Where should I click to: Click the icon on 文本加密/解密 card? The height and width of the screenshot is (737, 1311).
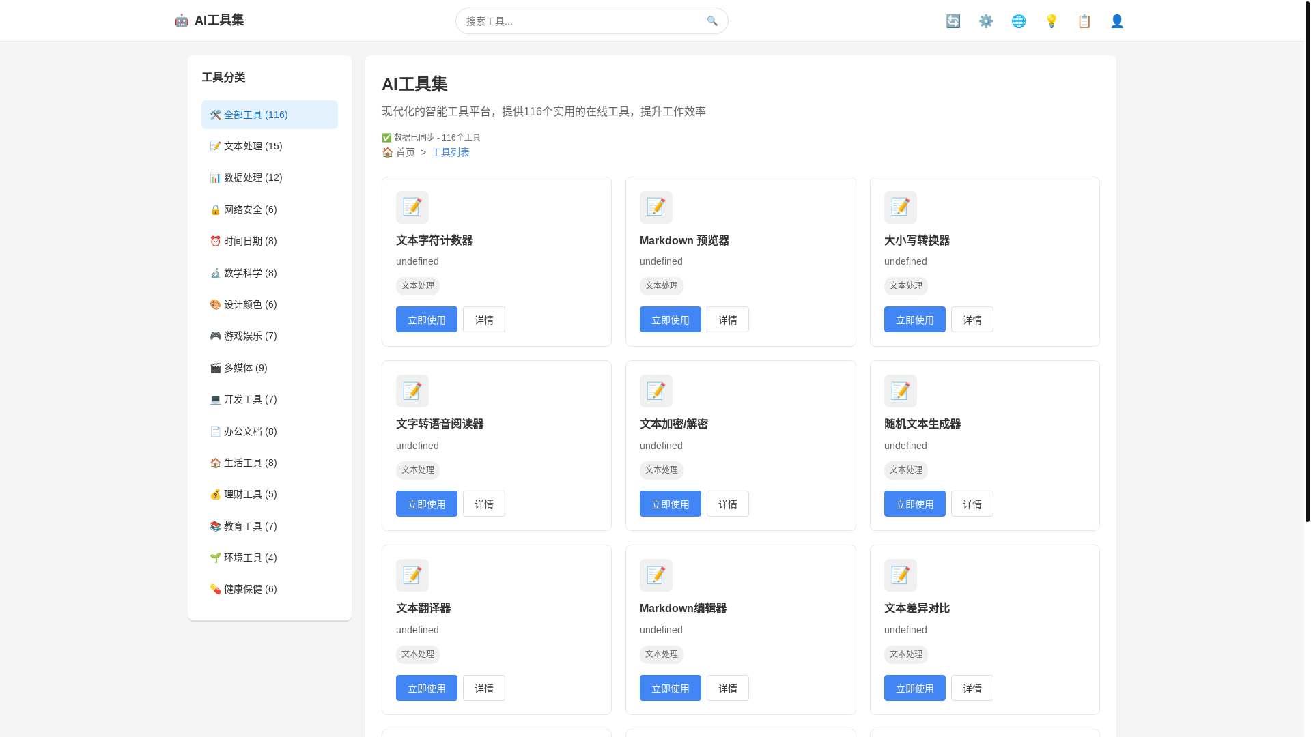coord(656,391)
